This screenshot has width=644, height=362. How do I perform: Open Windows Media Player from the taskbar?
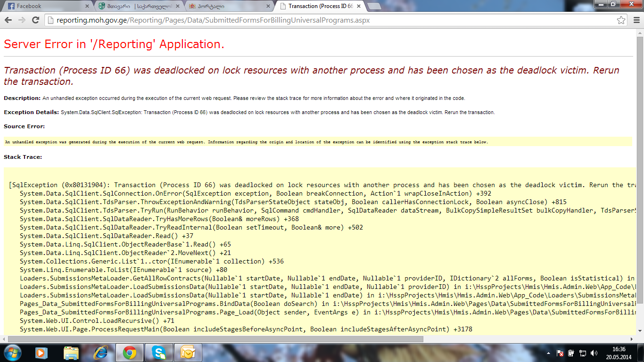point(42,353)
